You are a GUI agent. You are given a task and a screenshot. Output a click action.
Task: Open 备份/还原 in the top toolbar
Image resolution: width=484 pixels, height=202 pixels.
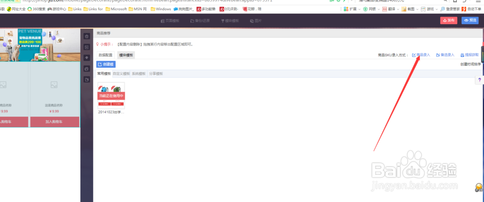pos(200,21)
